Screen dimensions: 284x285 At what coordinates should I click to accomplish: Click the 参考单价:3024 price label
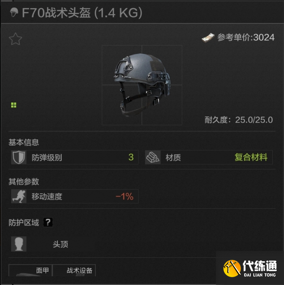coord(246,37)
